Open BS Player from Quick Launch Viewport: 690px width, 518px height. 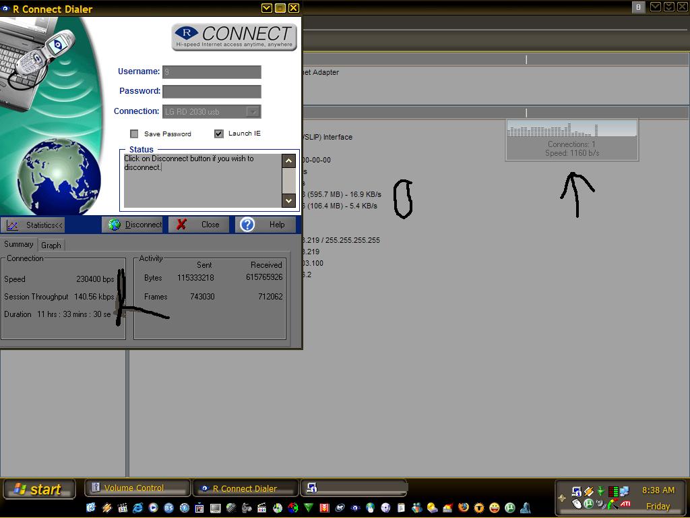click(x=168, y=507)
